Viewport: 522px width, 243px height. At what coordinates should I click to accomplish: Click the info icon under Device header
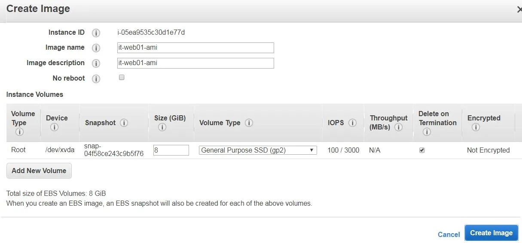[x=54, y=127]
